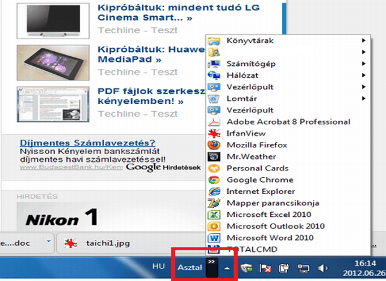
Task: Click the Lomtár recycle bin icon
Action: [214, 99]
